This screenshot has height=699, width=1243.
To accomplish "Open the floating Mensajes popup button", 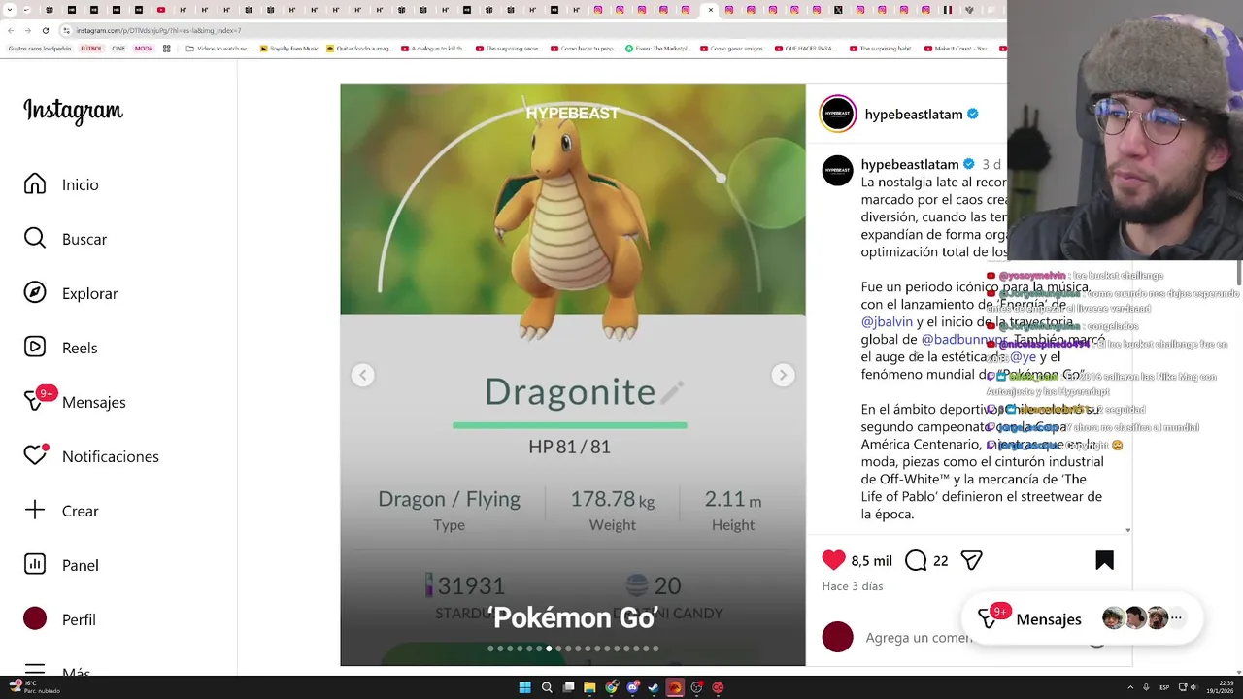I will pyautogui.click(x=1082, y=618).
